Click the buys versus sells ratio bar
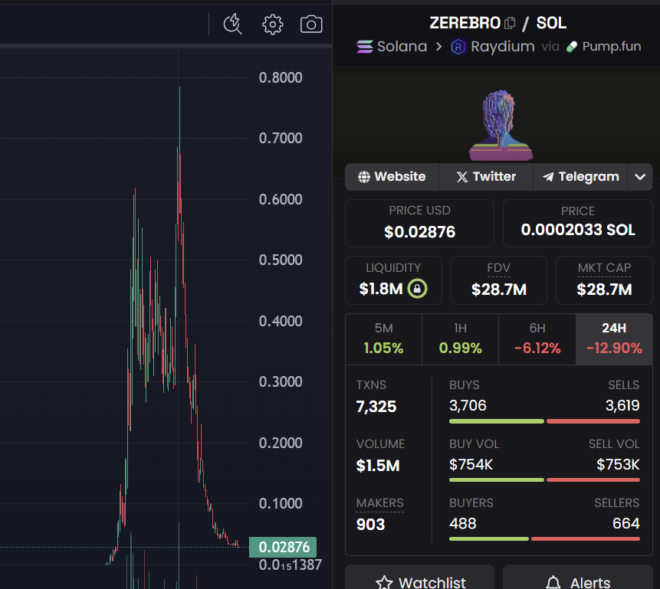Image resolution: width=660 pixels, height=589 pixels. (544, 421)
